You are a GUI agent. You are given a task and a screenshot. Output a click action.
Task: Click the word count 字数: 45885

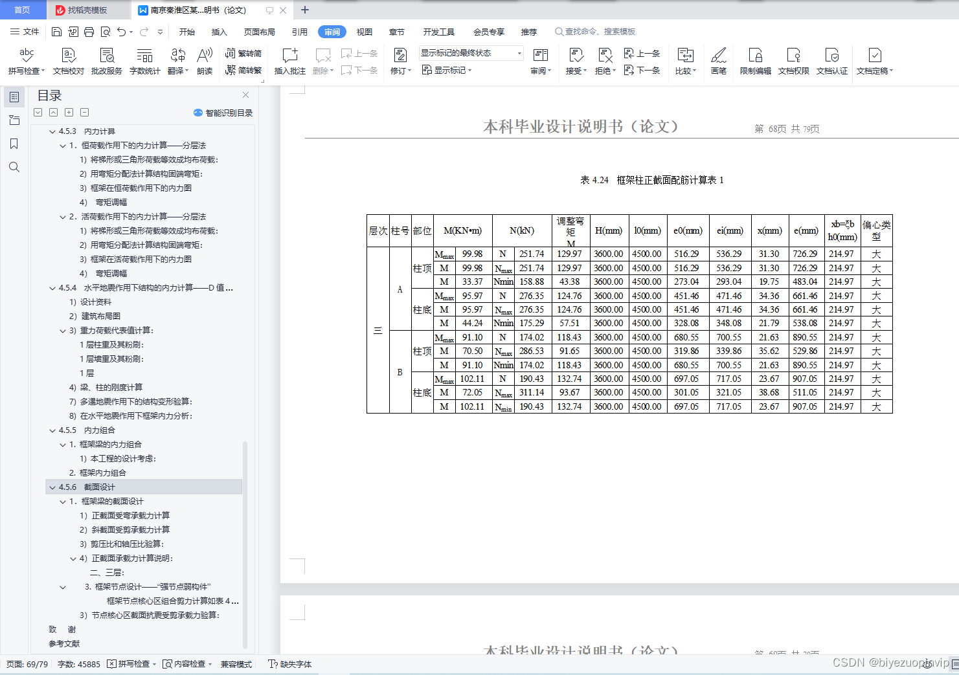tap(79, 664)
